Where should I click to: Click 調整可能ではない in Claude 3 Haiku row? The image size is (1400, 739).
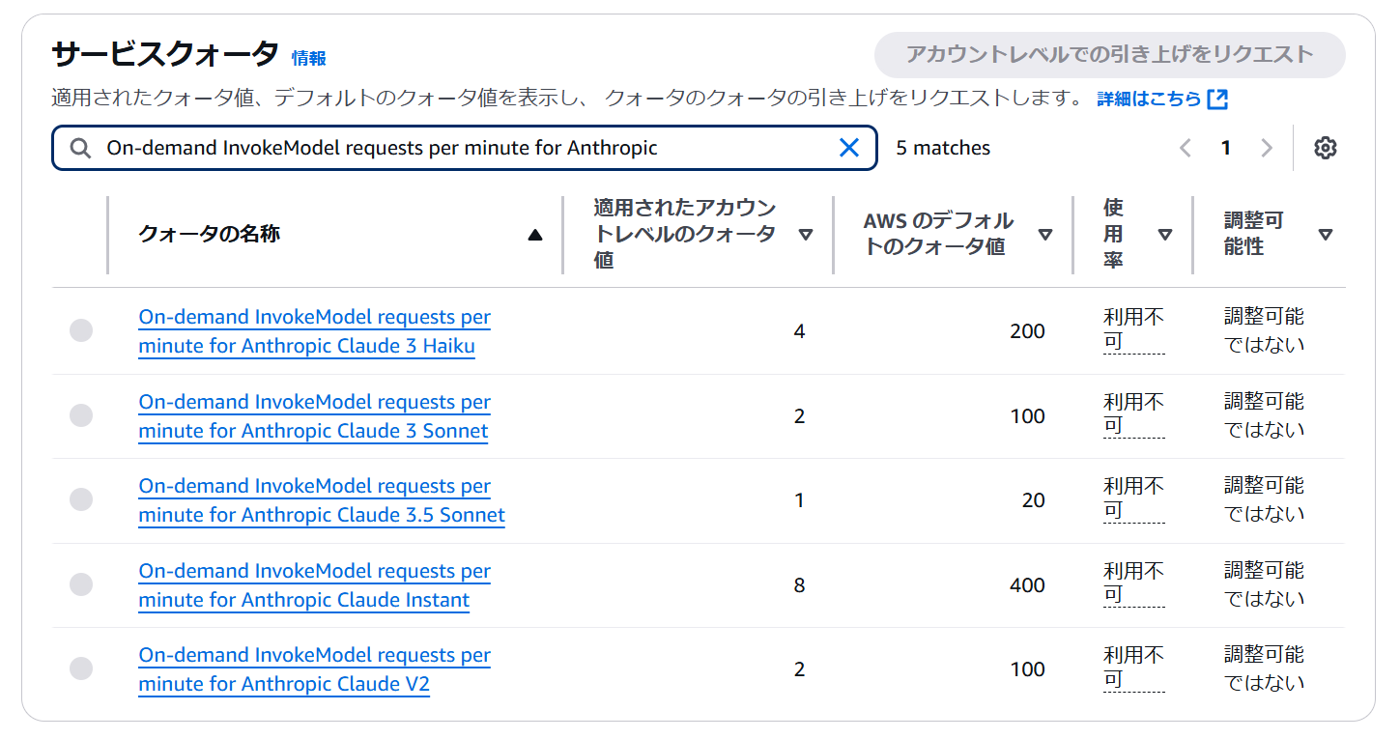1265,330
